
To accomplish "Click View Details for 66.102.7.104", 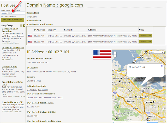I will tap(145, 36).
